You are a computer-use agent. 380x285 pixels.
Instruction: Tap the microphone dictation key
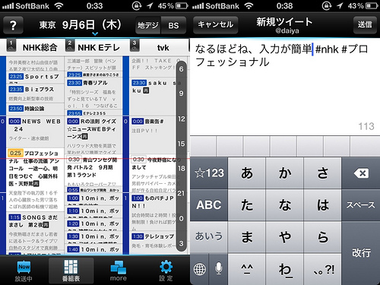[218, 269]
